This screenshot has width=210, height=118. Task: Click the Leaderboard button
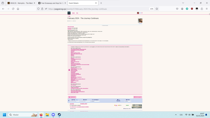[x=72, y=97]
